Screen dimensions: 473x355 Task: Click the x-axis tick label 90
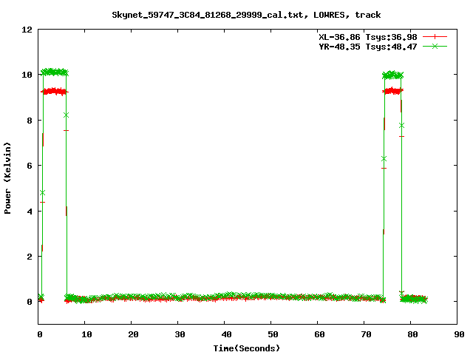pyautogui.click(x=459, y=334)
